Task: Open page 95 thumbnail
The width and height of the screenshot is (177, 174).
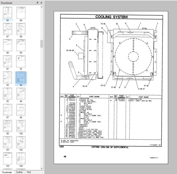Action: click(x=7, y=94)
